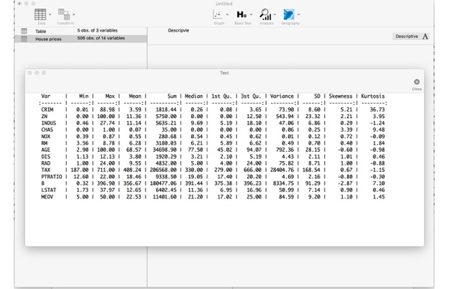Expand the Basic Stat dropdown arrow
Screen dimensions: 462x289
pos(251,14)
